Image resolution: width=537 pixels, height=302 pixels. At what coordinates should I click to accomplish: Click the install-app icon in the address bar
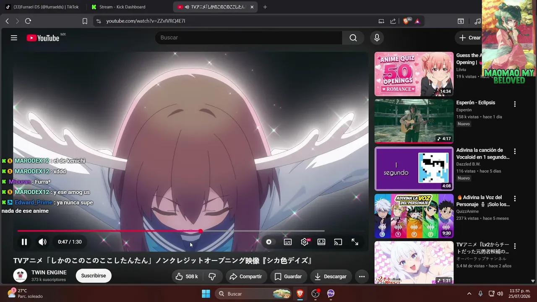[x=381, y=21]
